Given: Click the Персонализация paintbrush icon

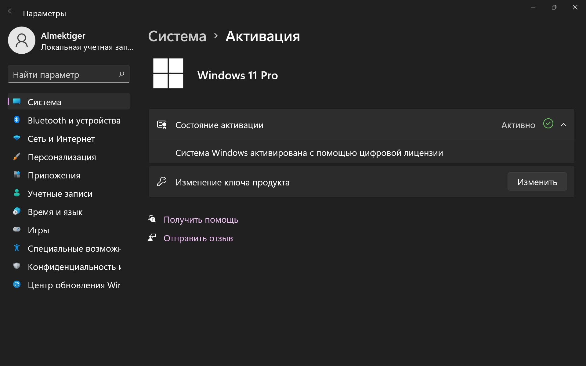Looking at the screenshot, I should click(x=17, y=156).
